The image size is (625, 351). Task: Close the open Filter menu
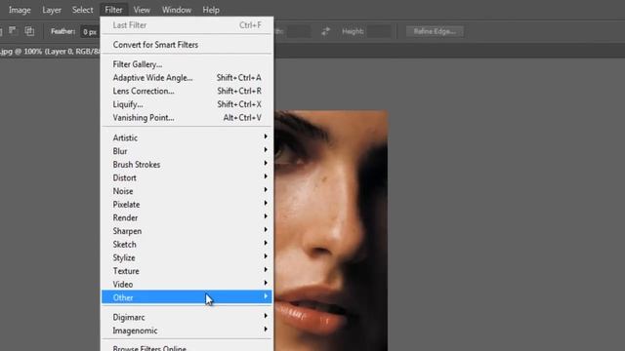click(113, 10)
